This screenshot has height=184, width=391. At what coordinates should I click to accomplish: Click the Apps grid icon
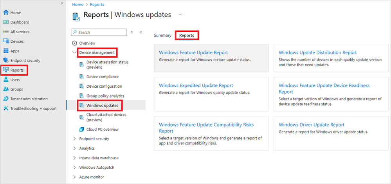[x=6, y=51]
